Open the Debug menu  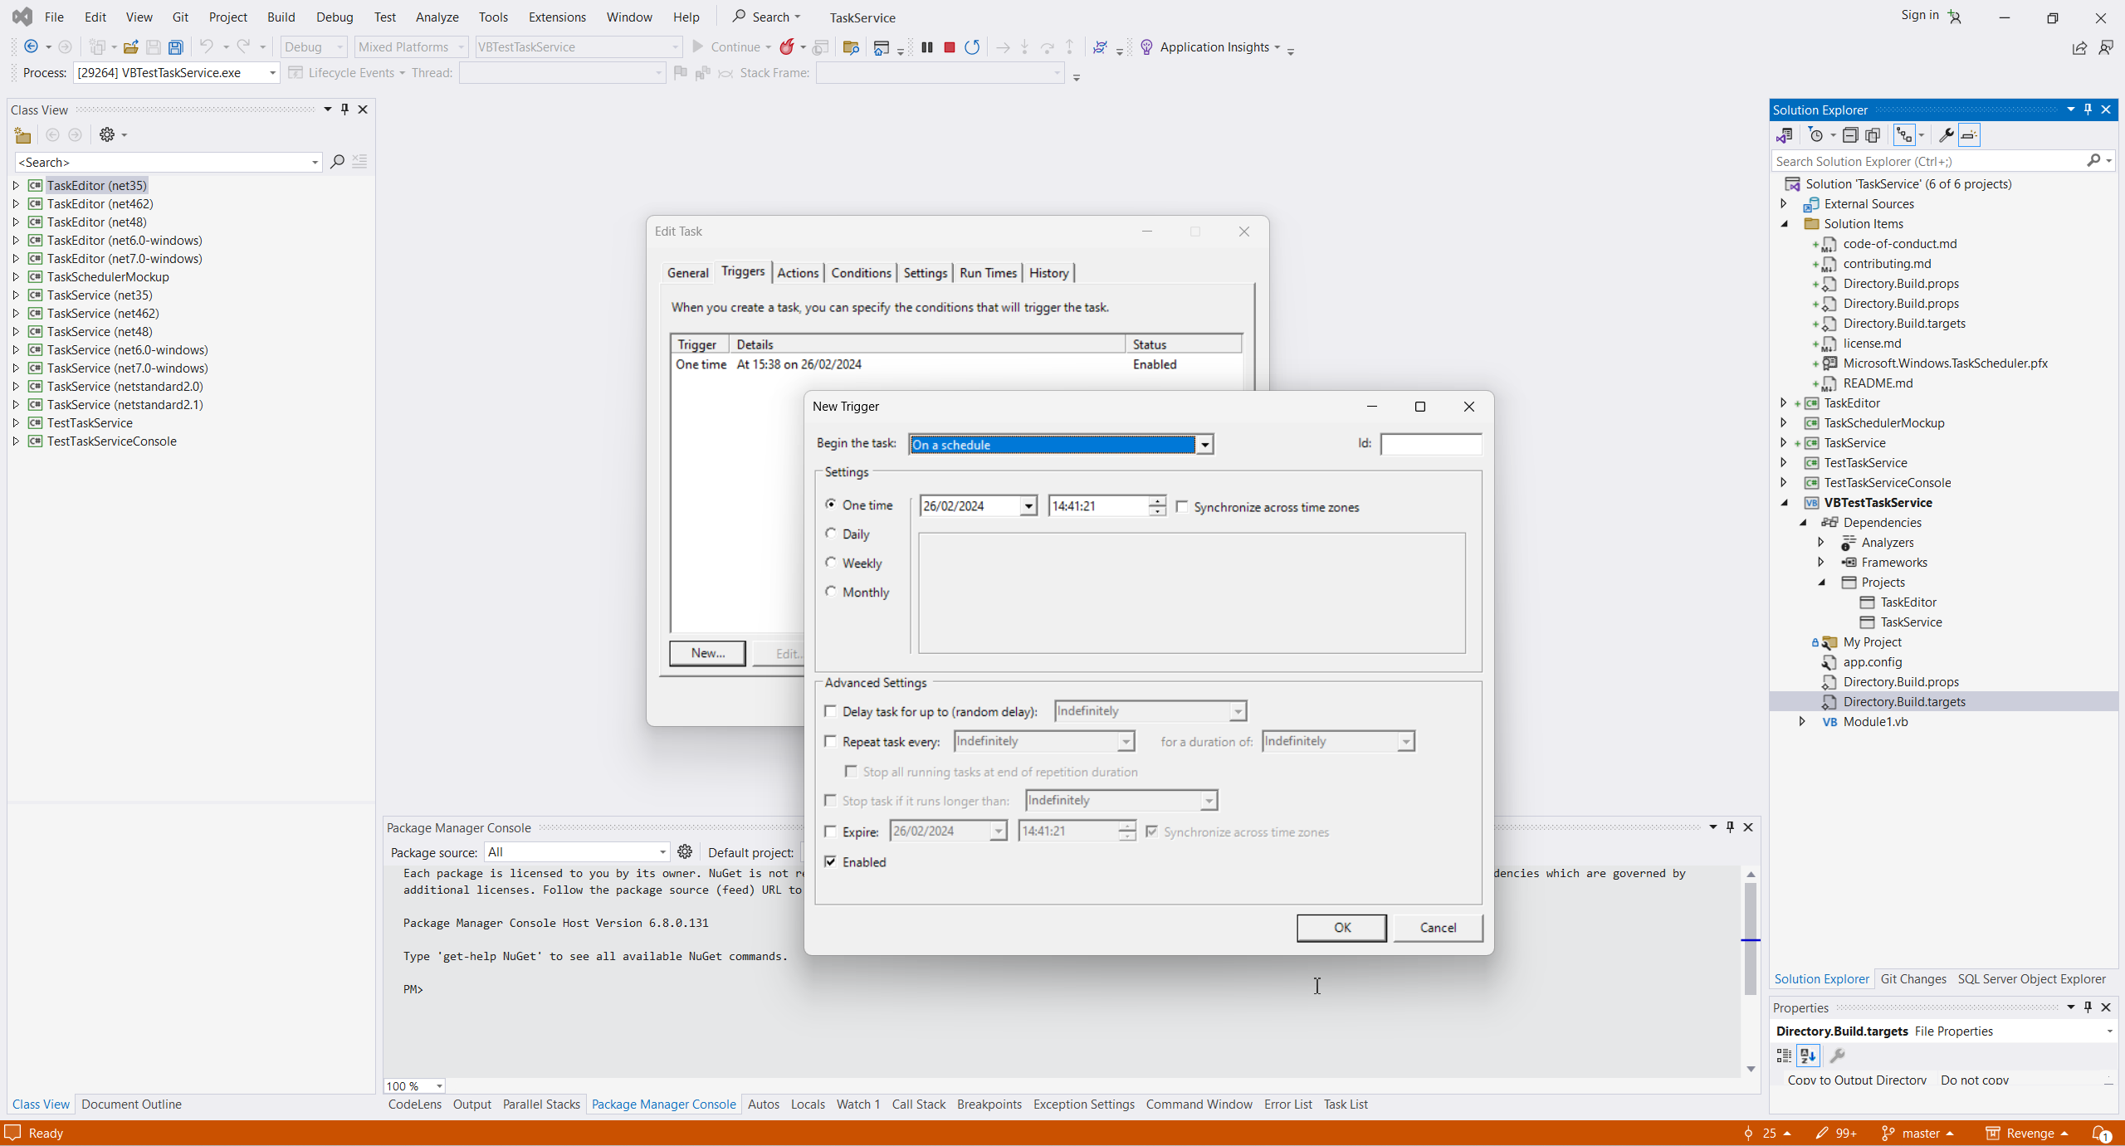(x=335, y=17)
